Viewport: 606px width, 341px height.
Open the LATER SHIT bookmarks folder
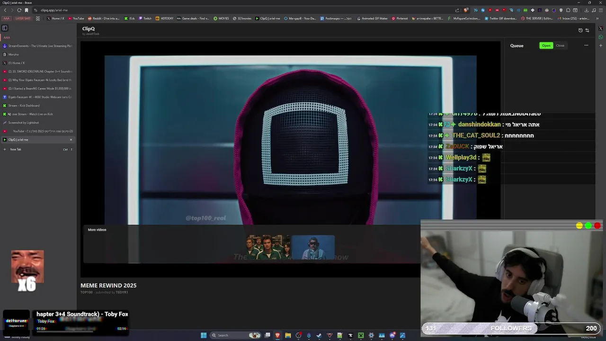point(23,18)
